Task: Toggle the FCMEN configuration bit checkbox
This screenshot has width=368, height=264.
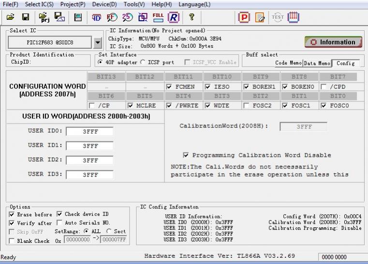Action: pyautogui.click(x=169, y=87)
